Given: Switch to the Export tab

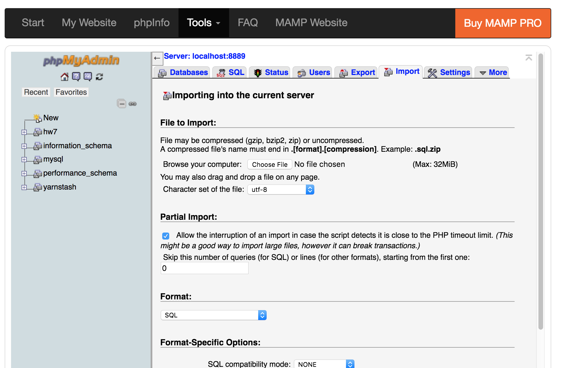Looking at the screenshot, I should (x=358, y=72).
